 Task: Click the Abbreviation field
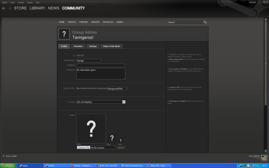click(89, 61)
